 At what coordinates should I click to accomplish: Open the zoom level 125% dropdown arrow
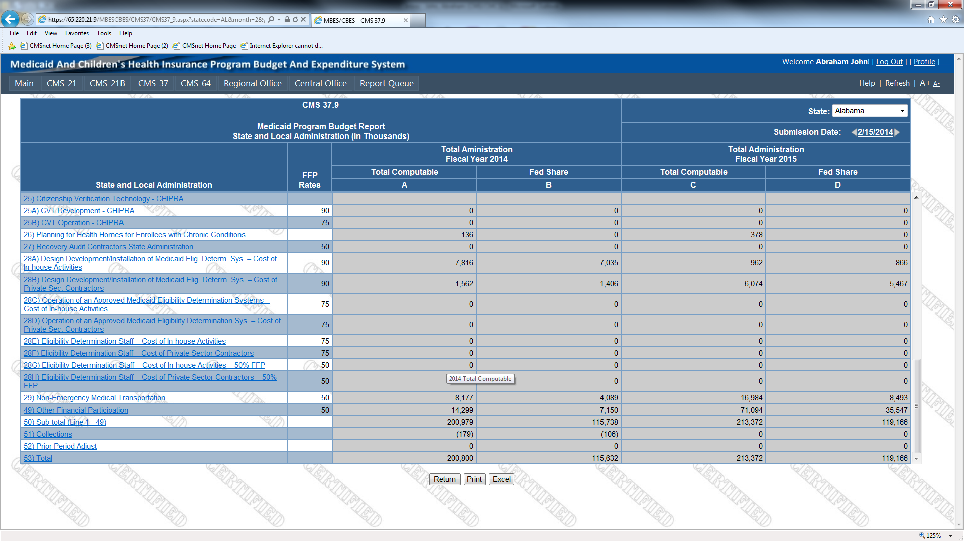[x=951, y=536]
